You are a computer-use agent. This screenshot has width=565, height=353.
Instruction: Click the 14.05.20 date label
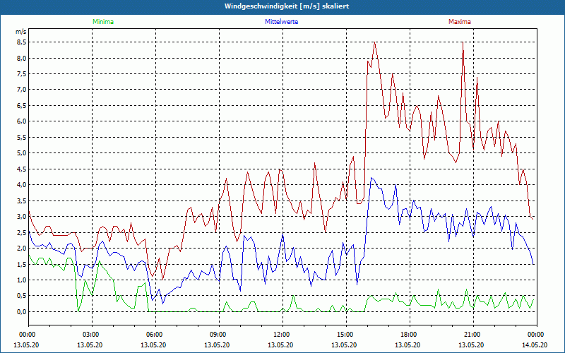535,344
